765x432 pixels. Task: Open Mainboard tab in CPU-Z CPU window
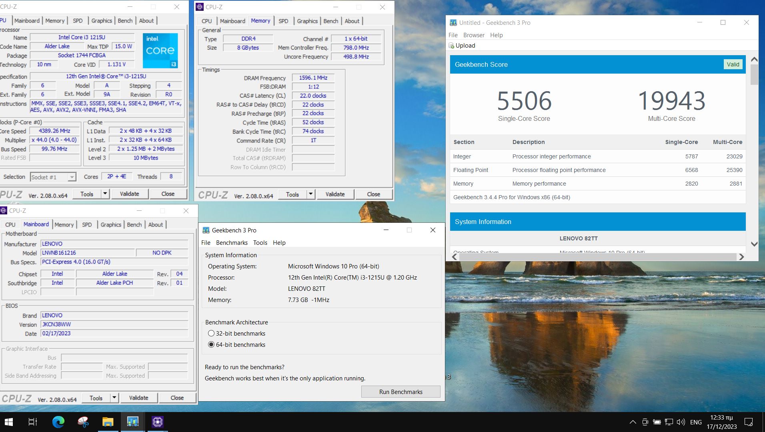point(27,21)
